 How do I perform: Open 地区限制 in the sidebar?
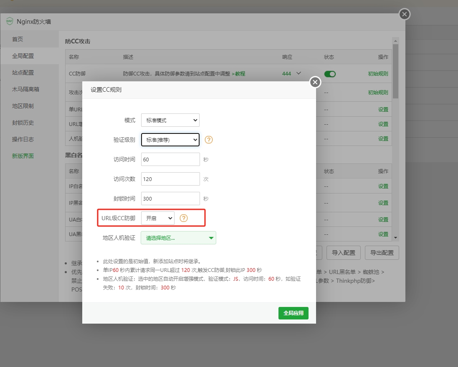30,106
